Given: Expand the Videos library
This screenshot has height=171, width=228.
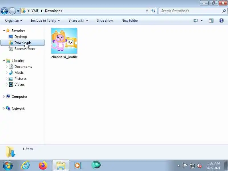Looking at the screenshot, I should (7, 84).
